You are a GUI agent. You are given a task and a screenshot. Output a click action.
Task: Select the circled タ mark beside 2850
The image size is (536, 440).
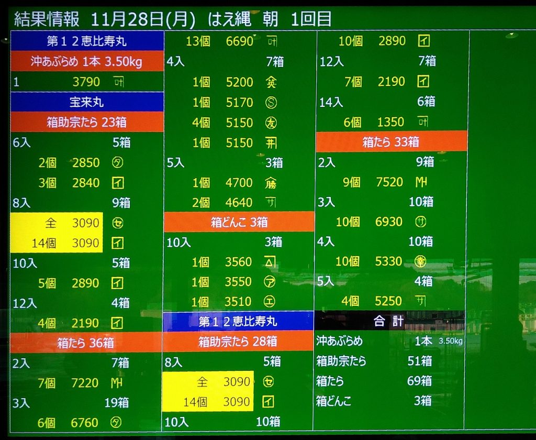coord(117,162)
